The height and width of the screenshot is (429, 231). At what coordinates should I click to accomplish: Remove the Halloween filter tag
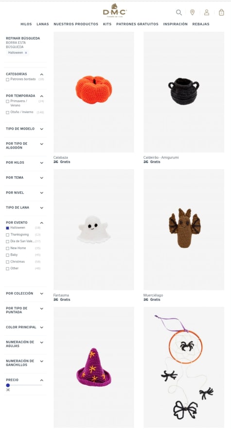click(26, 53)
